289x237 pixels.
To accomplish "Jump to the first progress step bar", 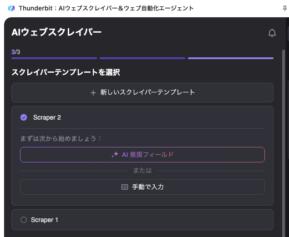I will (54, 58).
